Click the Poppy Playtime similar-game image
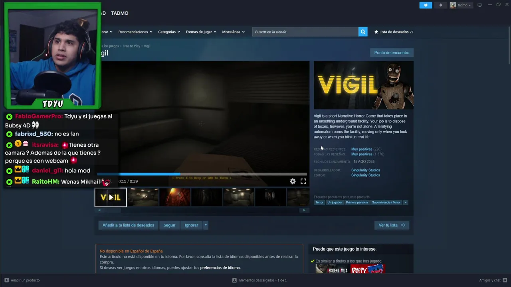This screenshot has width=511, height=287. coord(367,269)
